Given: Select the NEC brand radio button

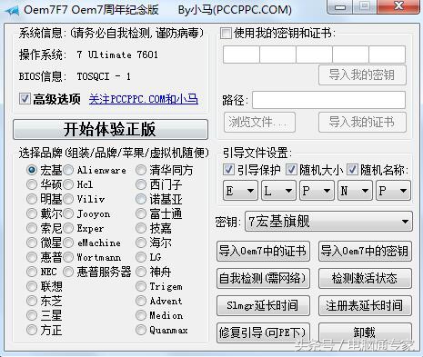Looking at the screenshot, I should point(32,272).
